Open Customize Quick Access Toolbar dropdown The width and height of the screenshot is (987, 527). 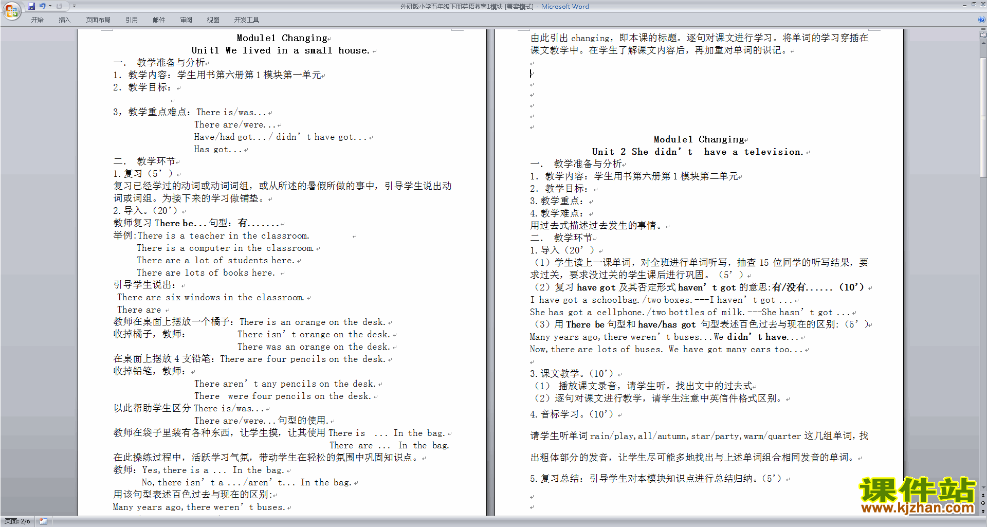click(x=74, y=6)
